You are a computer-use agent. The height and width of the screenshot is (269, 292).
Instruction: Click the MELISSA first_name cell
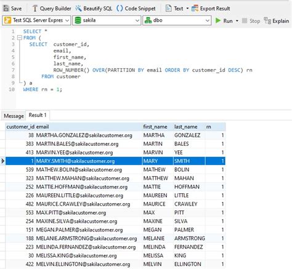[158, 255]
